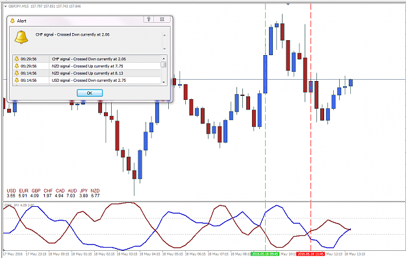Image resolution: width=406 pixels, height=258 pixels.
Task: Click OK in the Alert dialog
Action: [x=90, y=93]
